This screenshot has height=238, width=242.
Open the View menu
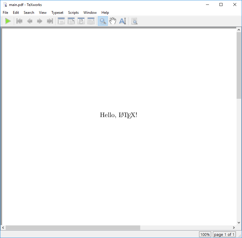click(x=43, y=13)
